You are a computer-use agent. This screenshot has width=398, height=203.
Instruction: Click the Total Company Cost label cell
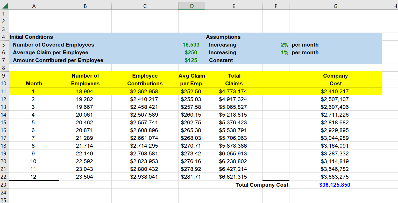tap(262, 185)
